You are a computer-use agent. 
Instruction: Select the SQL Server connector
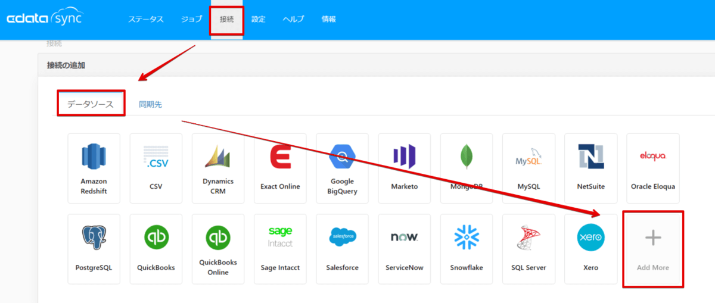pyautogui.click(x=529, y=249)
